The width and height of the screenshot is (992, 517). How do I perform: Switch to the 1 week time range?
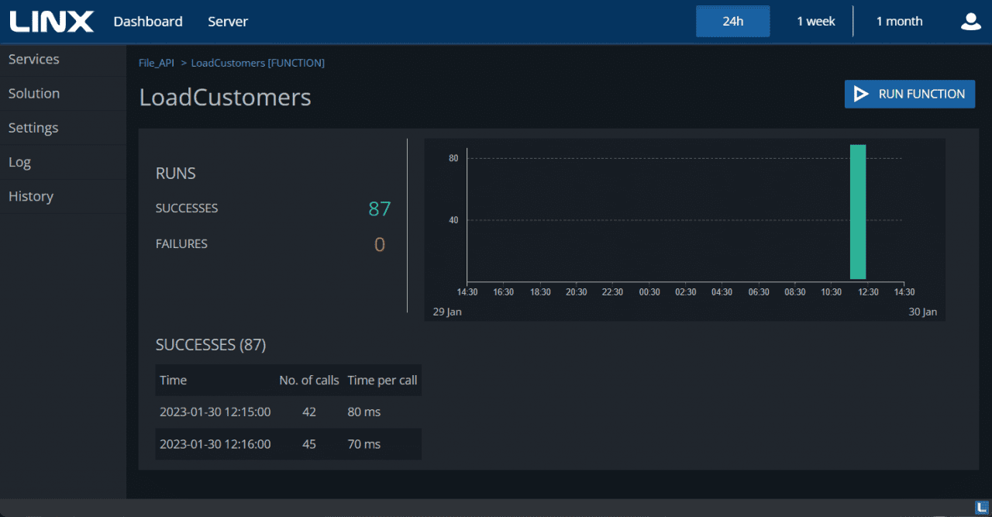(815, 22)
